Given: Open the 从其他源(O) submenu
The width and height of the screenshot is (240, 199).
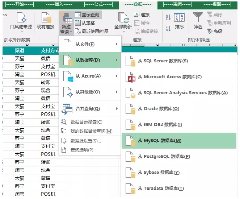Looking at the screenshot, I should tap(90, 92).
